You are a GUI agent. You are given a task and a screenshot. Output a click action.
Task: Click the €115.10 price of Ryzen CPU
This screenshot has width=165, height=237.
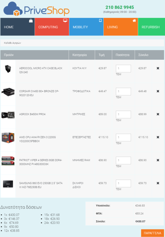pyautogui.click(x=103, y=137)
